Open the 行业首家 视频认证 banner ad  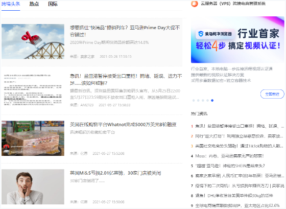(x=237, y=40)
